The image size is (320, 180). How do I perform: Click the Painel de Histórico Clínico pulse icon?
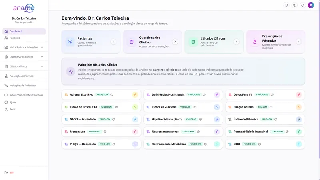[71, 72]
